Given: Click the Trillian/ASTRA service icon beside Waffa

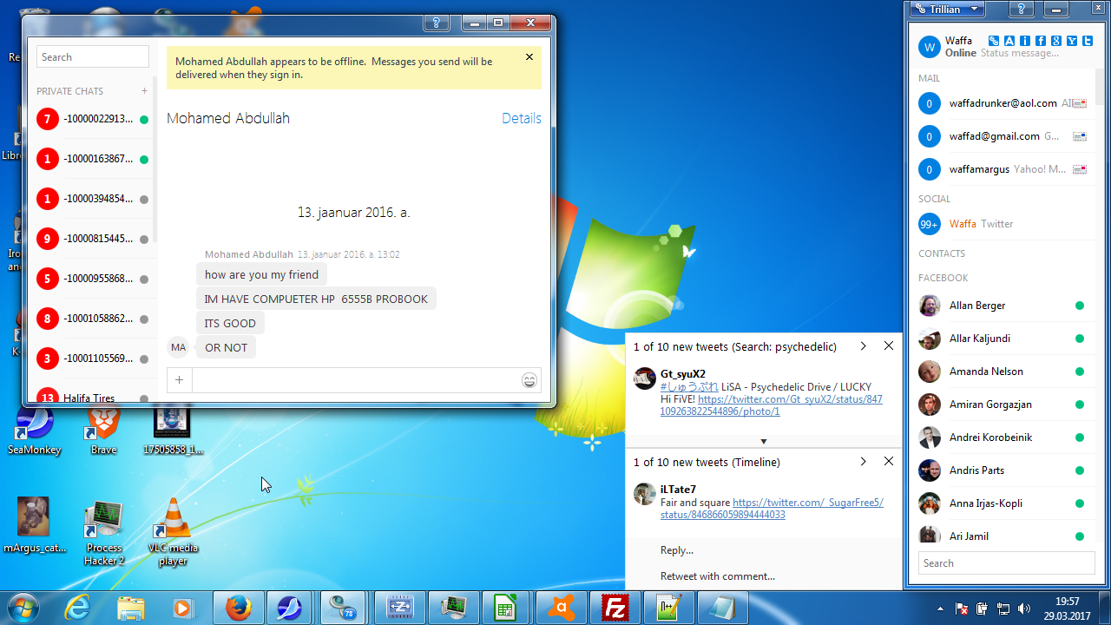Looking at the screenshot, I should pyautogui.click(x=994, y=41).
